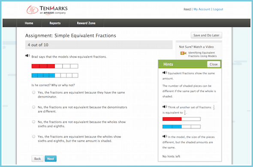Choose 'No, wholes show sixths and eighths' option
Image resolution: width=253 pixels, height=167 pixels.
point(33,122)
